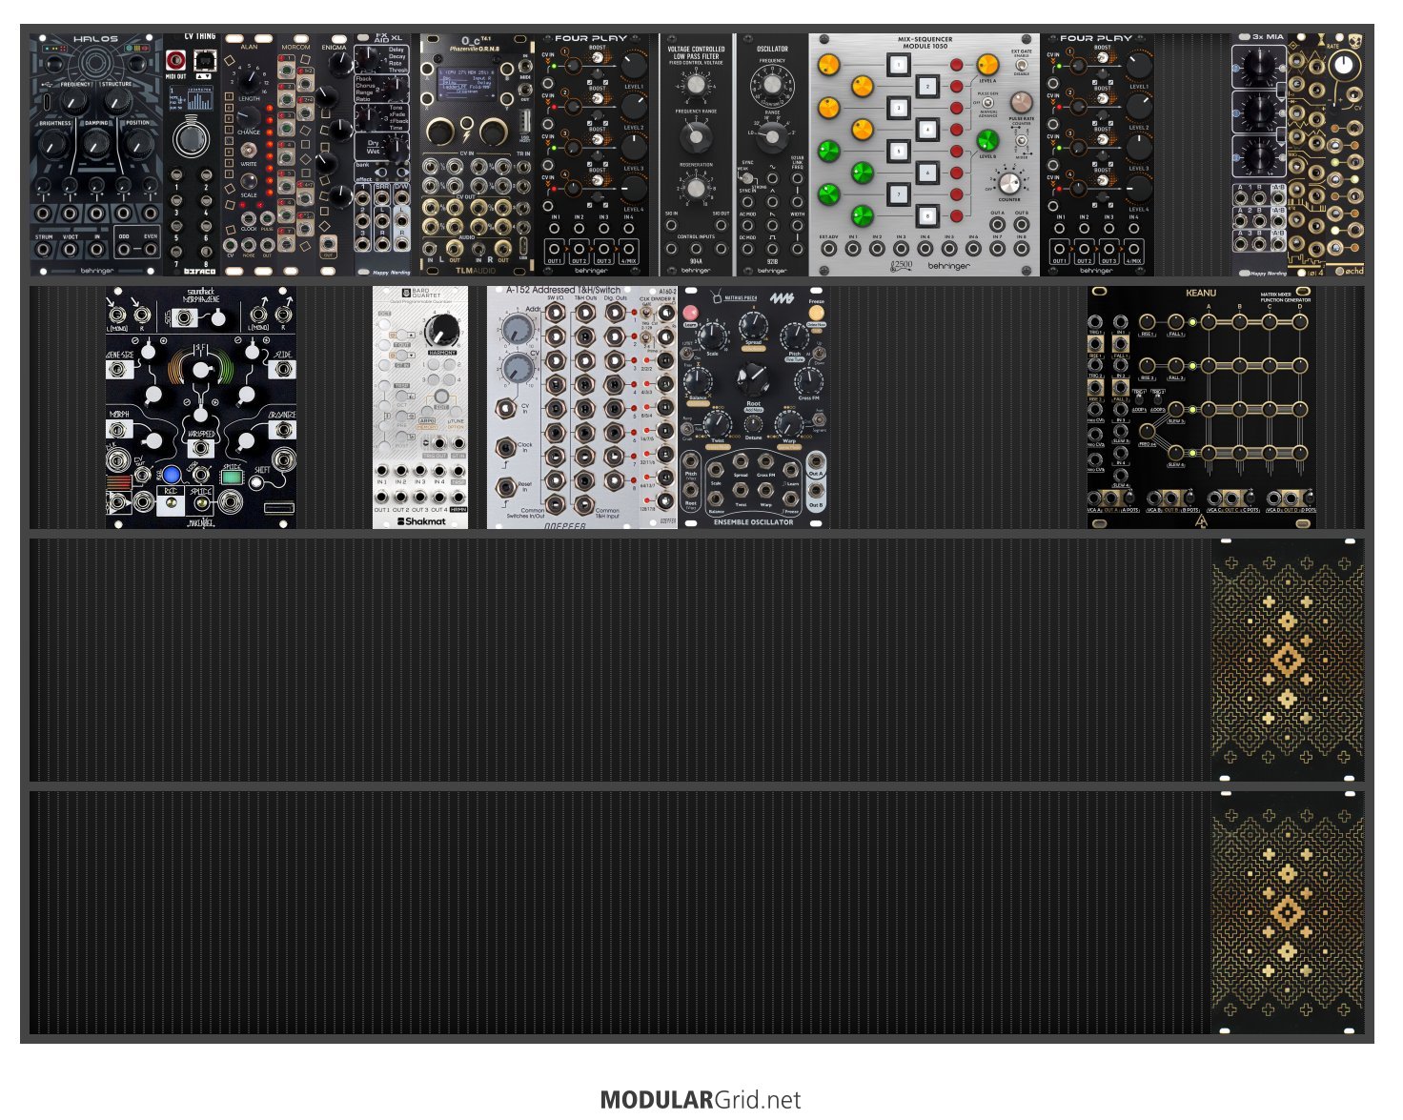Click the Level A knob on Mix-Sequencer
The height and width of the screenshot is (1120, 1403).
[987, 65]
